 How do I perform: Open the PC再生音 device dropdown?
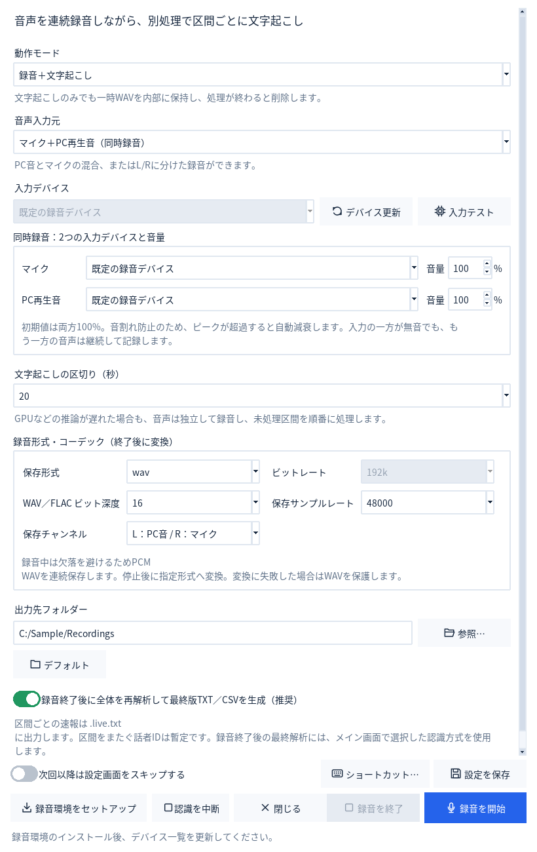coord(414,300)
